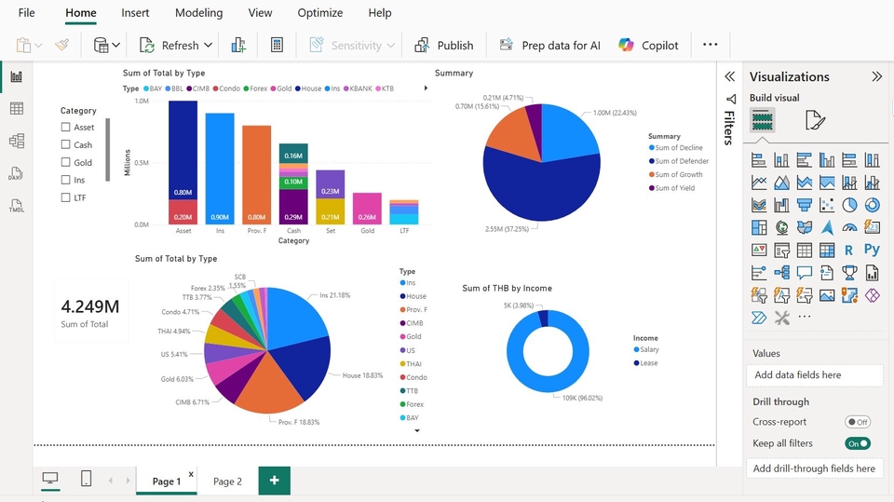The height and width of the screenshot is (502, 894).
Task: Turn off the Keep all filters toggle
Action: click(858, 443)
